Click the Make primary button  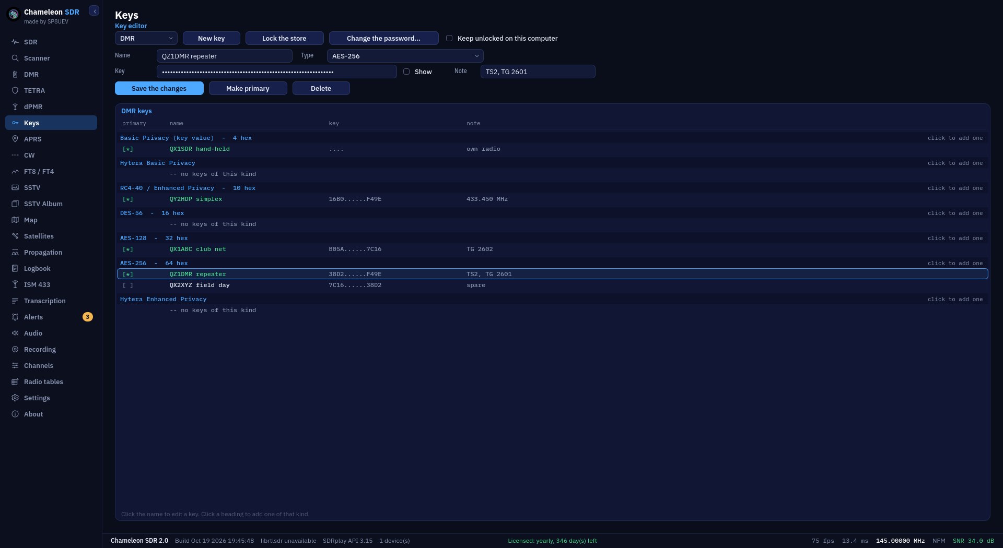[248, 88]
